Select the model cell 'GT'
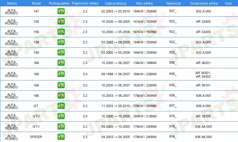The width and height of the screenshot is (238, 142). [36, 106]
